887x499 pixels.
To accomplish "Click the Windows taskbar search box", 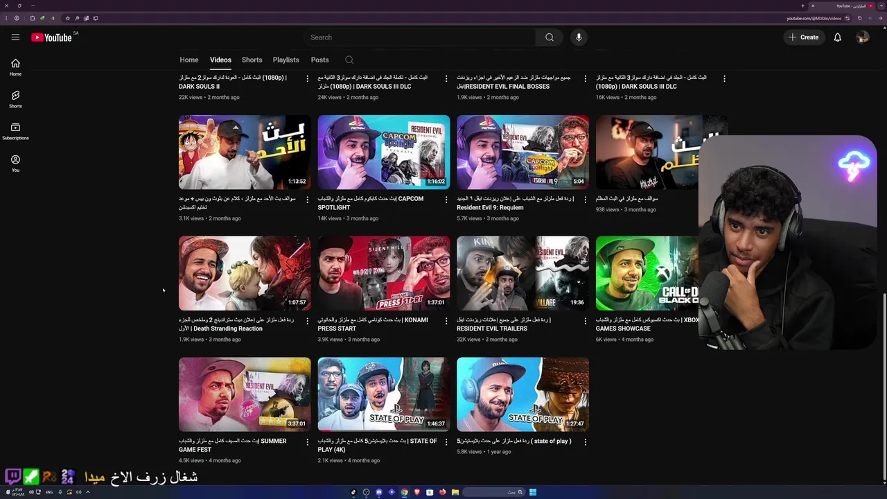I will tap(493, 492).
